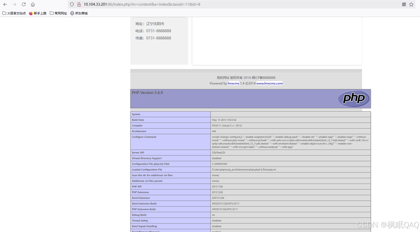Toggle tracking protection via the shield
This screenshot has width=420, height=232.
point(72,4)
